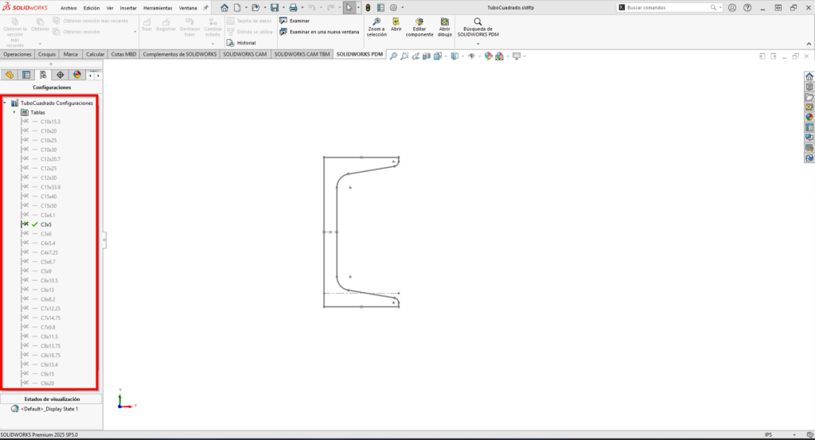The height and width of the screenshot is (440, 815).
Task: Click Zoom a selección
Action: [376, 27]
